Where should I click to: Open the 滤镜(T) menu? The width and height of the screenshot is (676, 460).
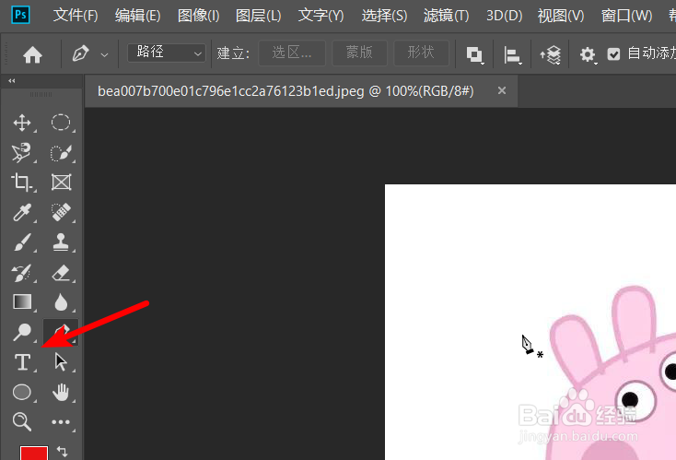click(446, 16)
